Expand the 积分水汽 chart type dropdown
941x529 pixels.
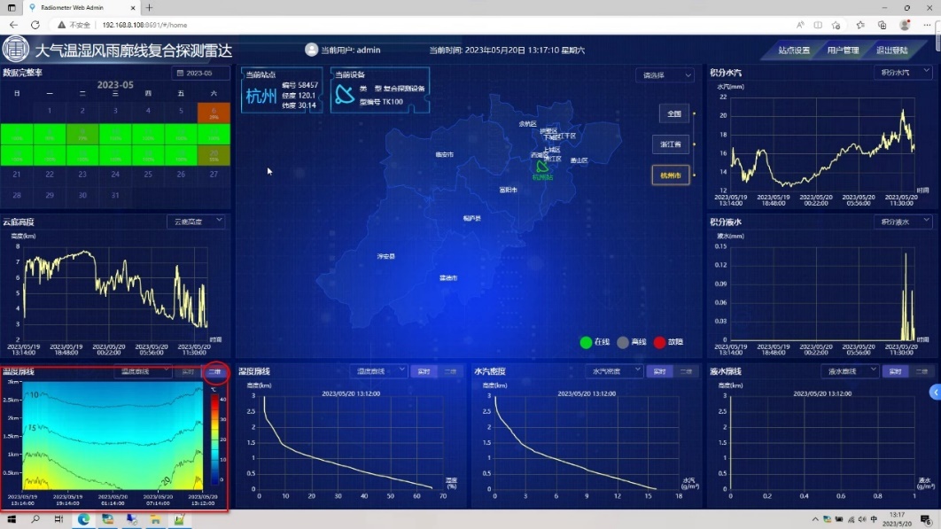902,73
